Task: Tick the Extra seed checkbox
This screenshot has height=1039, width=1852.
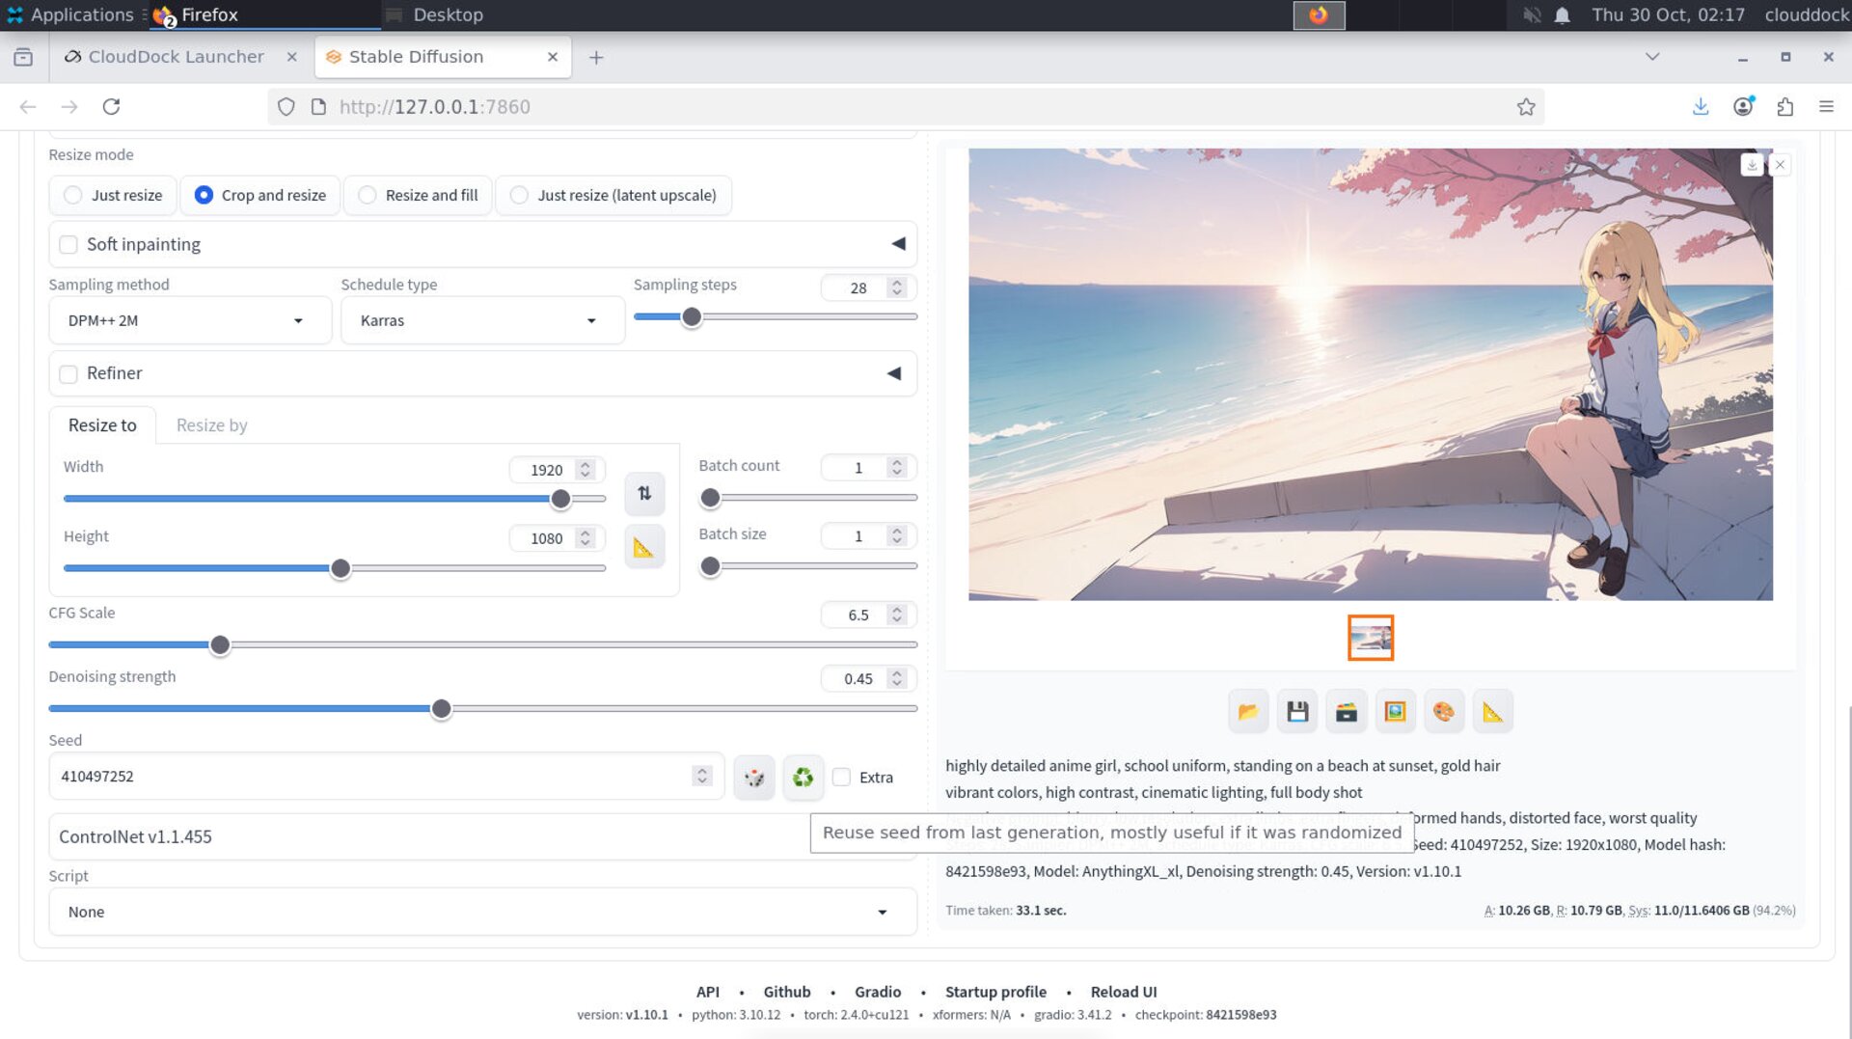Action: click(x=842, y=778)
